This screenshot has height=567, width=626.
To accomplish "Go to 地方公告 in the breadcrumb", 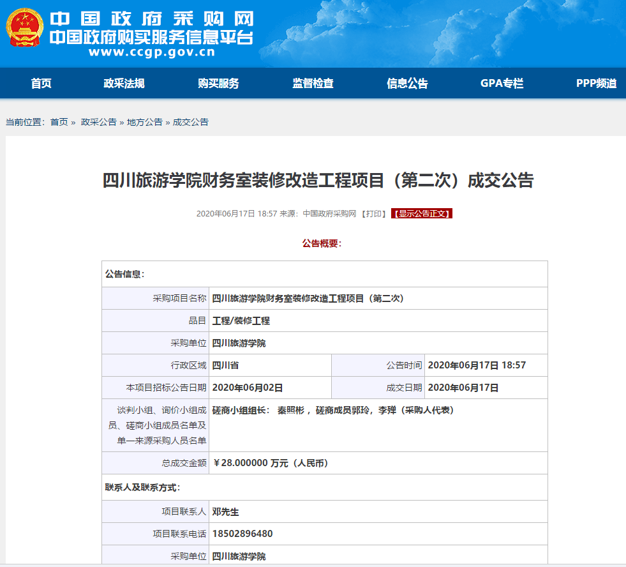I will (x=144, y=122).
